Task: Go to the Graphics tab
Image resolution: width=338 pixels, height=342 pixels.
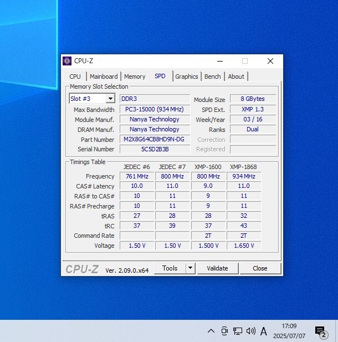Action: tap(187, 76)
